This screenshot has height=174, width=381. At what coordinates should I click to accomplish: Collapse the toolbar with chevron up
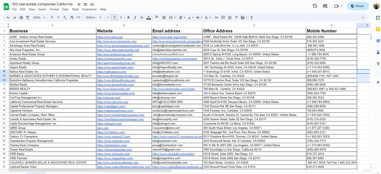click(x=363, y=18)
